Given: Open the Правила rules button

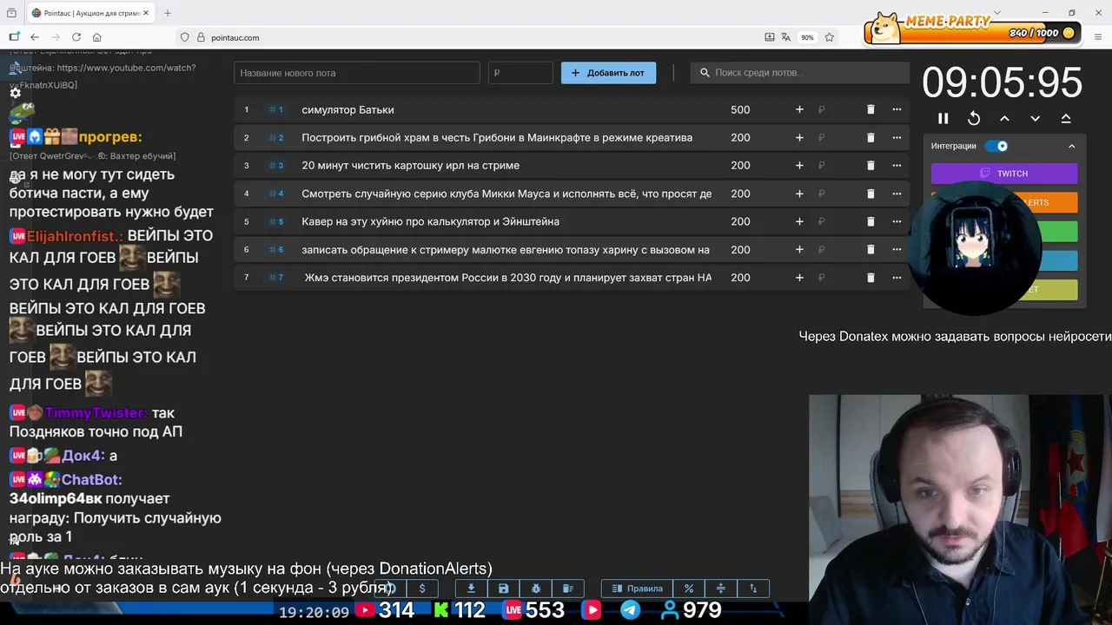Looking at the screenshot, I should (x=637, y=589).
